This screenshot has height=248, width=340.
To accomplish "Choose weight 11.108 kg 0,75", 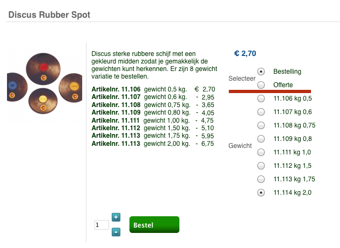I will (261, 125).
